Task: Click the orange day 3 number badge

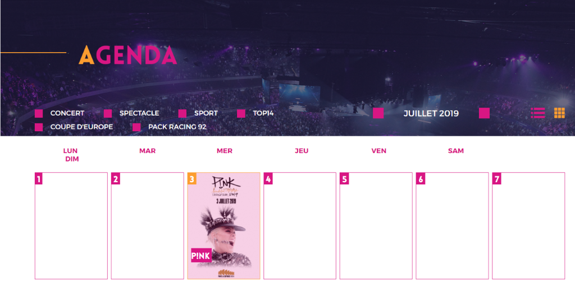Action: pyautogui.click(x=192, y=179)
